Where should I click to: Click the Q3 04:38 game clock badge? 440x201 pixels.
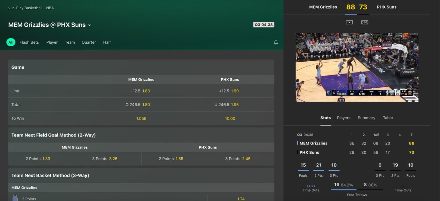[x=264, y=25]
